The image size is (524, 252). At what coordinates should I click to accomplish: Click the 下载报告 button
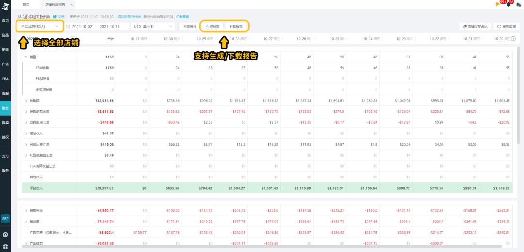tap(236, 26)
